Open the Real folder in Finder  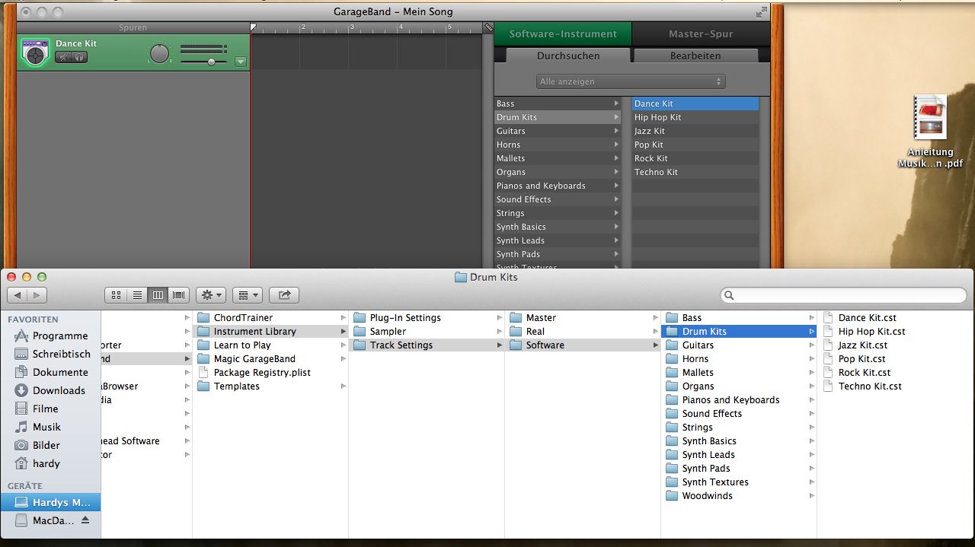[x=583, y=332]
